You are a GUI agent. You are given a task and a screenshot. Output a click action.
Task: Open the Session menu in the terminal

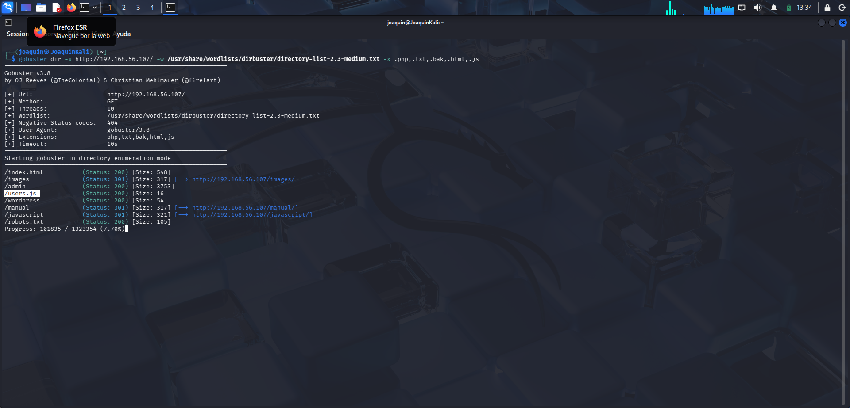pos(16,34)
